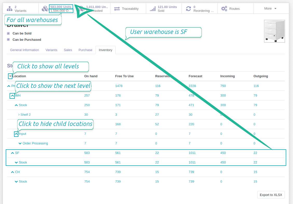Image resolution: width=293 pixels, height=204 pixels.
Task: Open the Traceability report icon
Action: click(117, 9)
